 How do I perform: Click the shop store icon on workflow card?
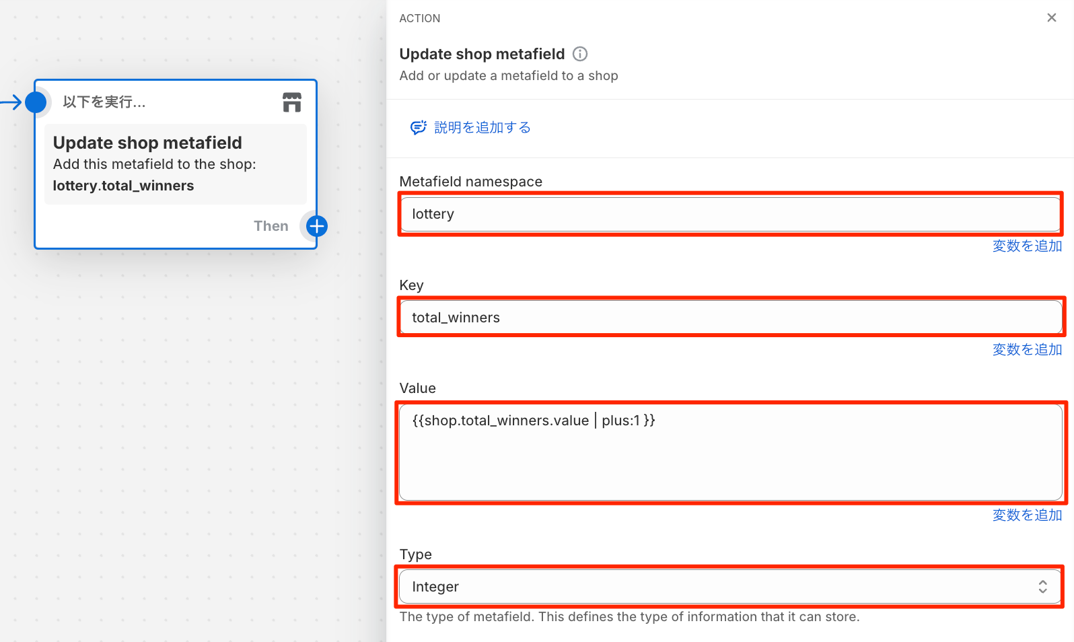(x=292, y=102)
